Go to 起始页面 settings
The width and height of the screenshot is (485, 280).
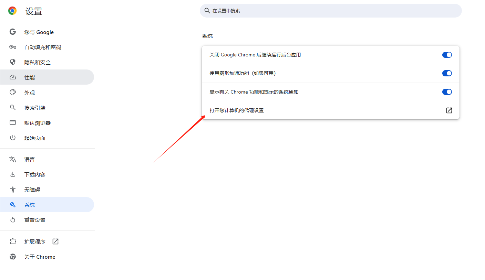tap(47, 138)
